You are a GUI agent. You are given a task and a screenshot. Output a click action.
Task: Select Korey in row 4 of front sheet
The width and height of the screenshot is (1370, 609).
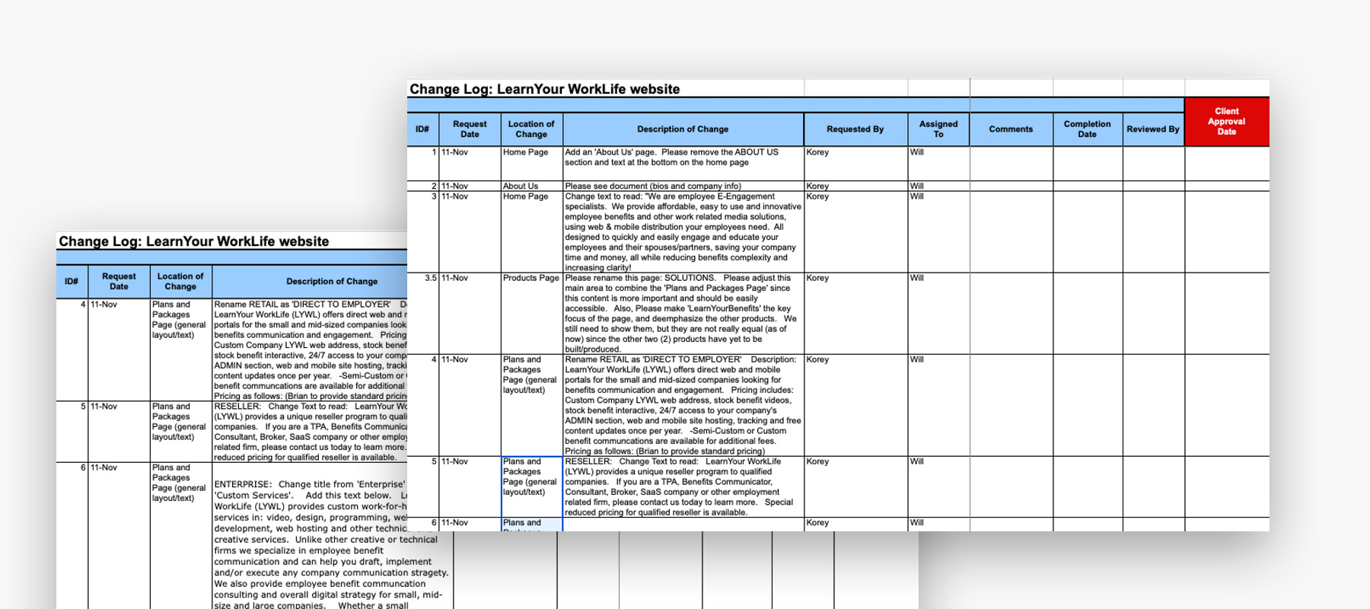[855, 405]
